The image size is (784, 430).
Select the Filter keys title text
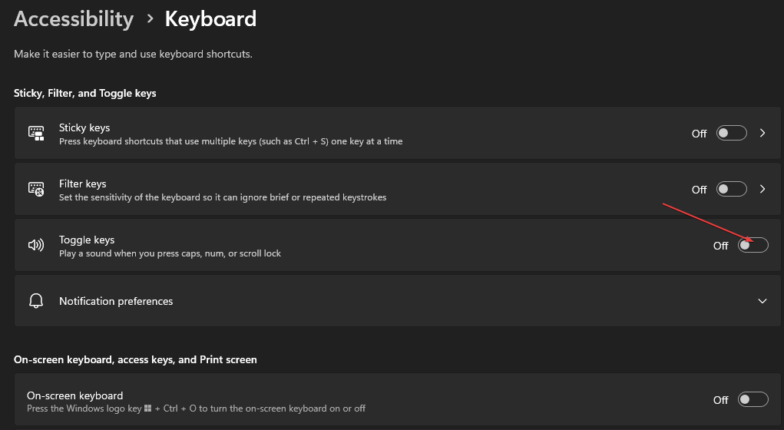click(83, 184)
